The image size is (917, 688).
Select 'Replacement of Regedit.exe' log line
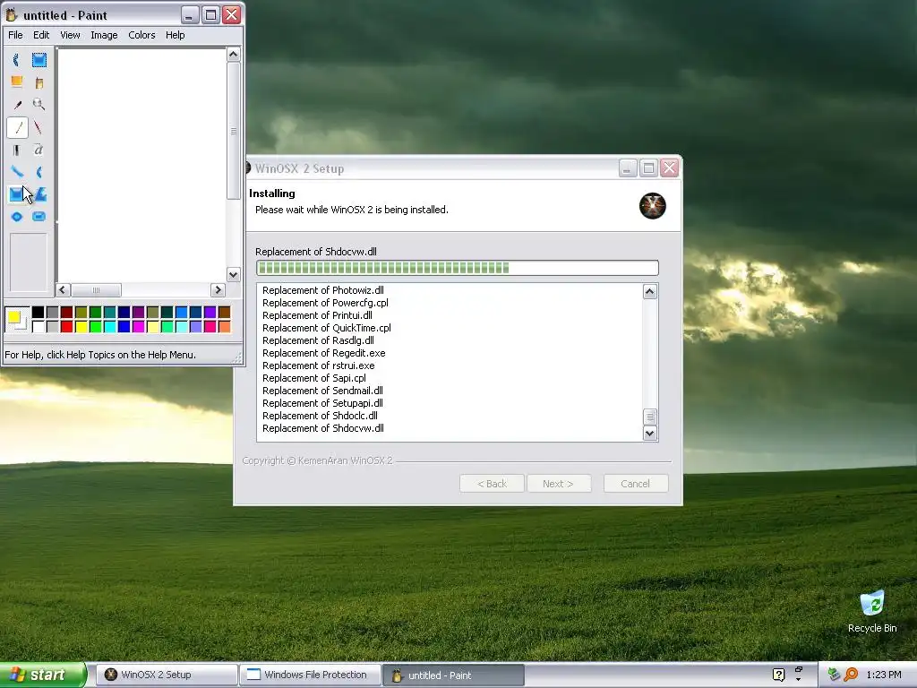click(x=323, y=353)
